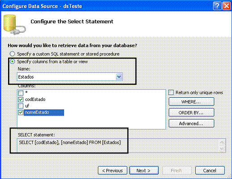232x179 pixels.
Task: Open the Name table dropdown arrow
Action: pos(119,77)
